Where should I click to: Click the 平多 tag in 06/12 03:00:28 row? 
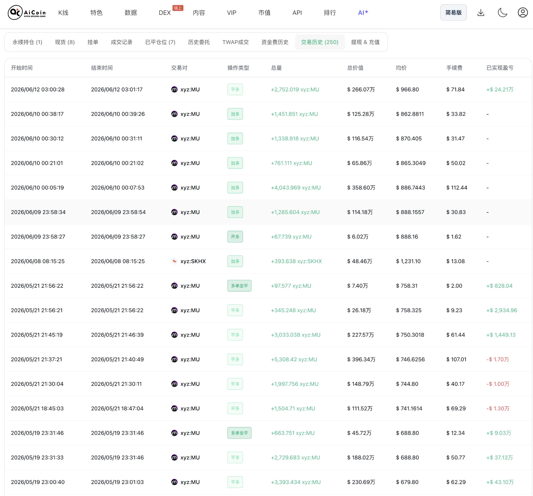[235, 89]
